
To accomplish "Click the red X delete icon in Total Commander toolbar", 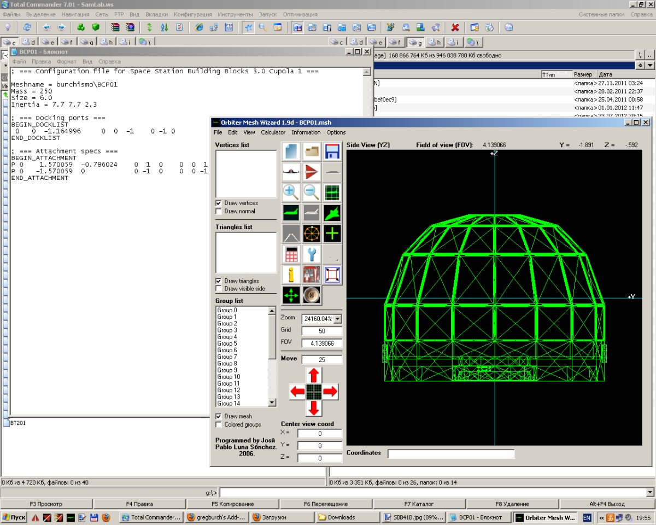I will coord(455,27).
